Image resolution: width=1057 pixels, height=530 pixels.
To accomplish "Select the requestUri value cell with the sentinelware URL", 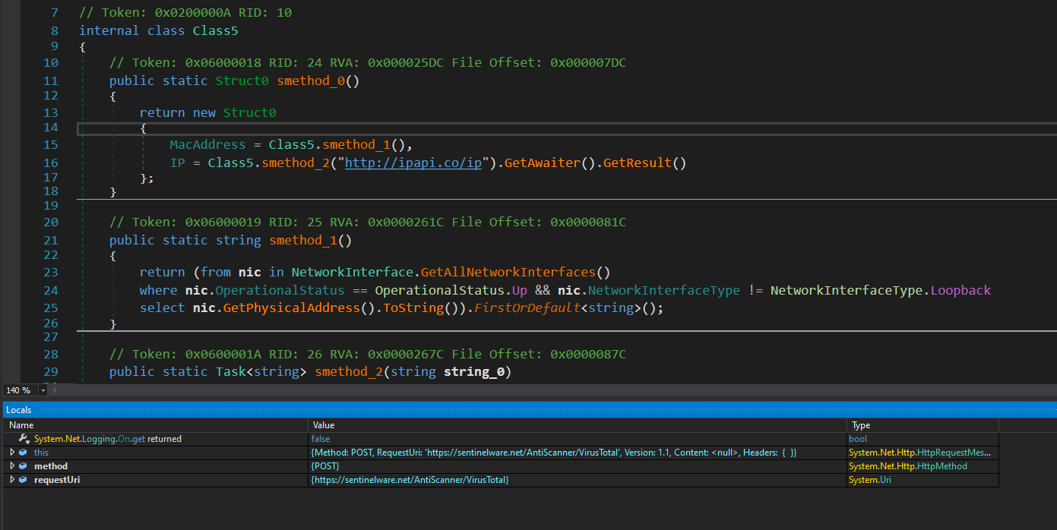I will pos(410,480).
